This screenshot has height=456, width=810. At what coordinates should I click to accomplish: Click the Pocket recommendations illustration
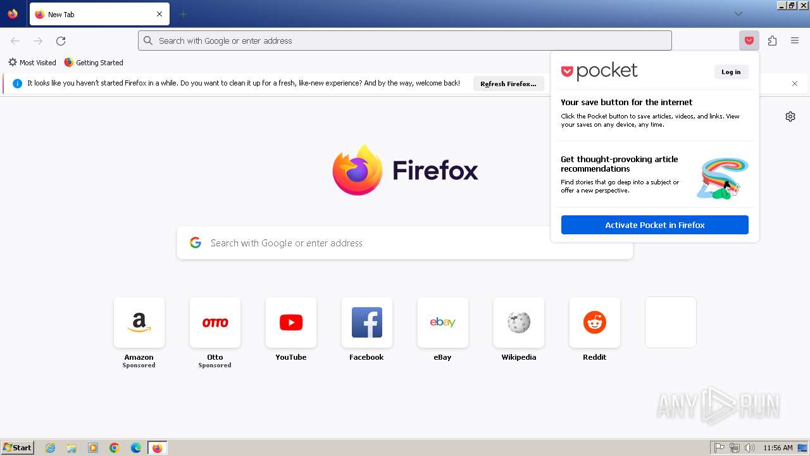[x=723, y=179]
